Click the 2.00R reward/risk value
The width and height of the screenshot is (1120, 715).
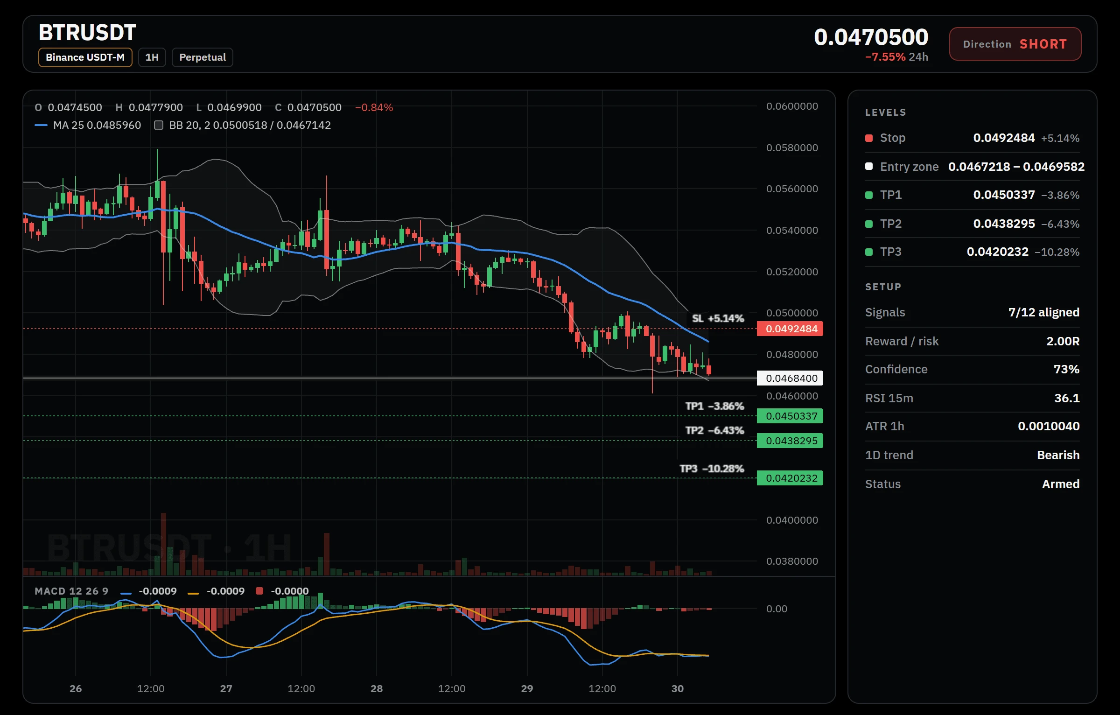[1063, 341]
